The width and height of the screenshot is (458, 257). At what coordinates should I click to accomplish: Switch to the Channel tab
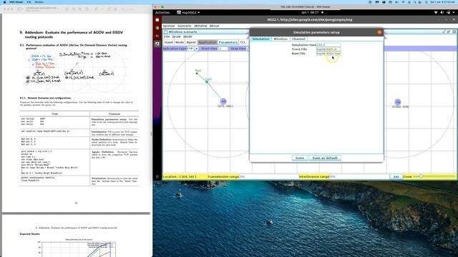[x=298, y=39]
